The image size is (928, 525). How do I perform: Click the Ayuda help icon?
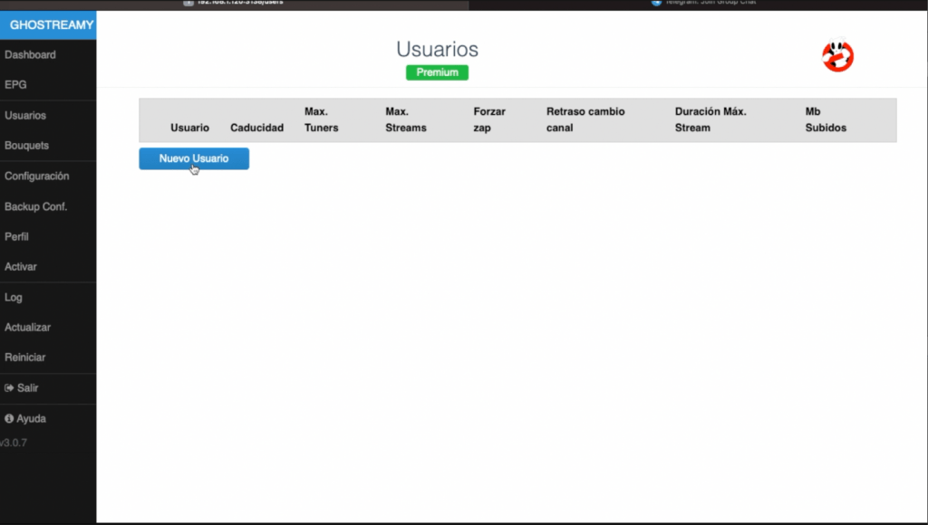click(9, 419)
